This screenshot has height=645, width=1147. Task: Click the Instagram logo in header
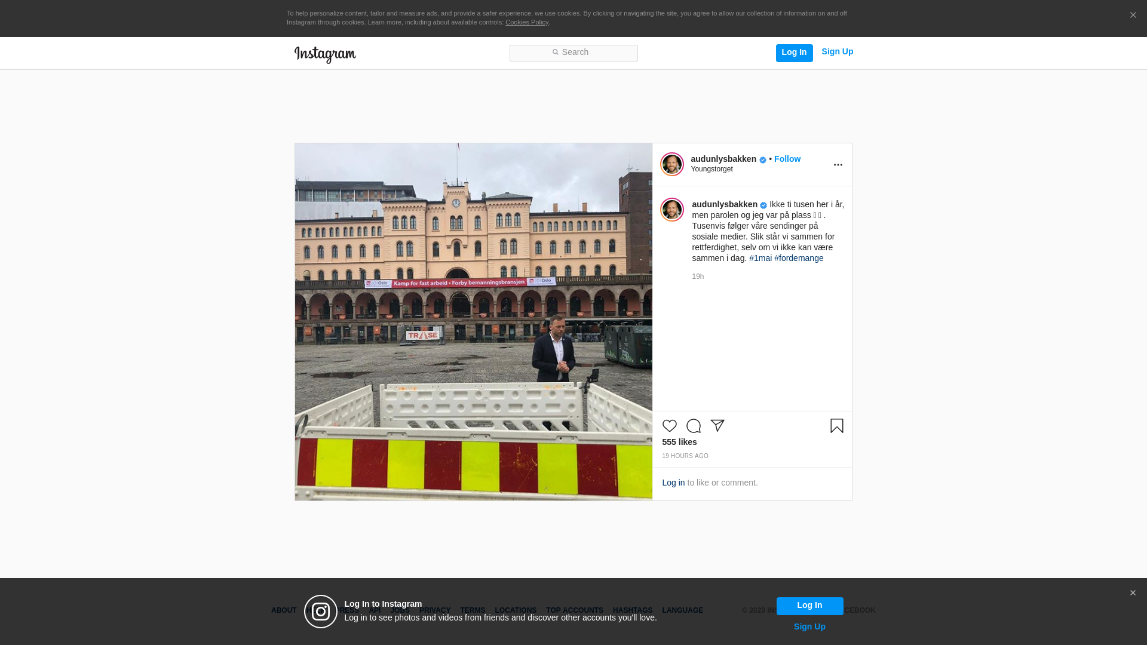[x=325, y=54]
